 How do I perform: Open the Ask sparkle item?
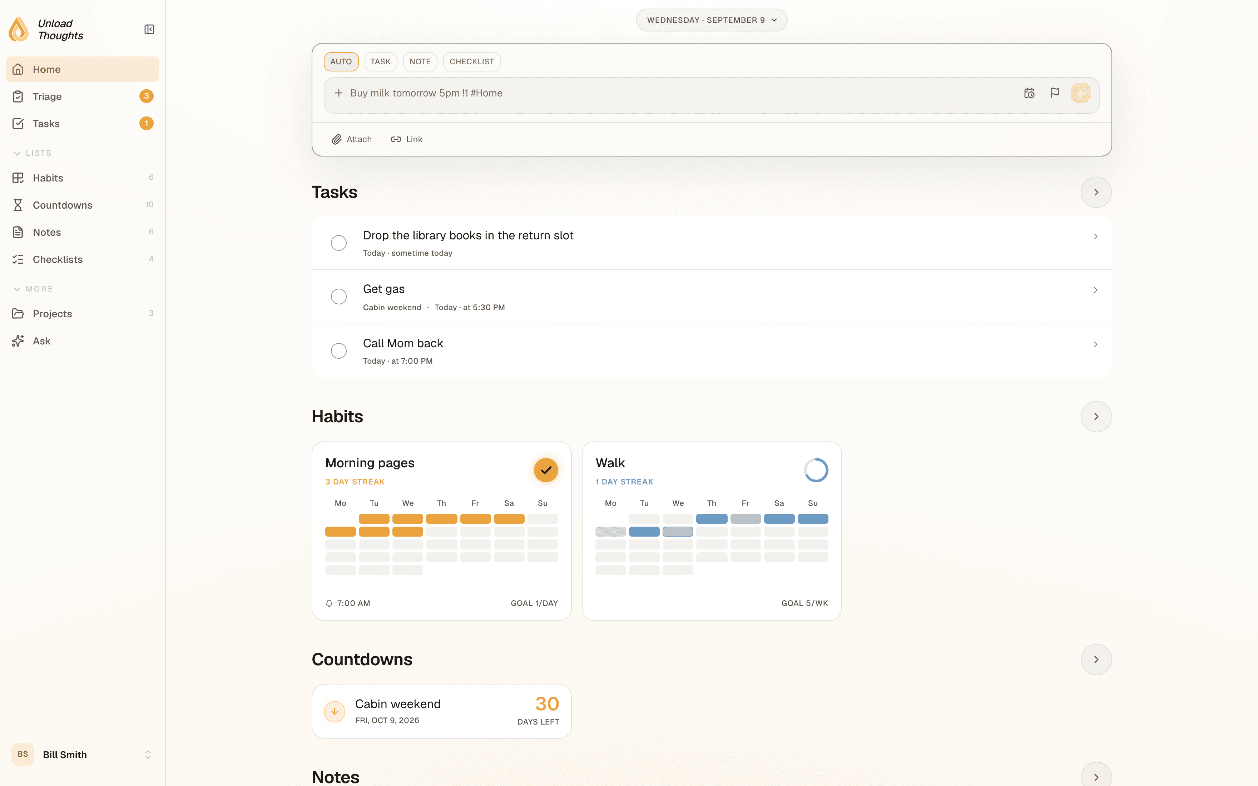83,341
